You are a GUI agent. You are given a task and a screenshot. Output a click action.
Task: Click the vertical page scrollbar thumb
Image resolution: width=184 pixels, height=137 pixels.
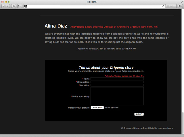pos(183,123)
